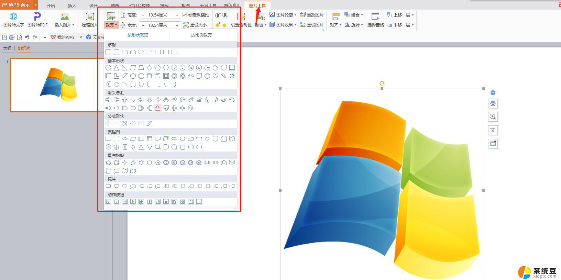Close the 我的WPS tab

pos(81,37)
